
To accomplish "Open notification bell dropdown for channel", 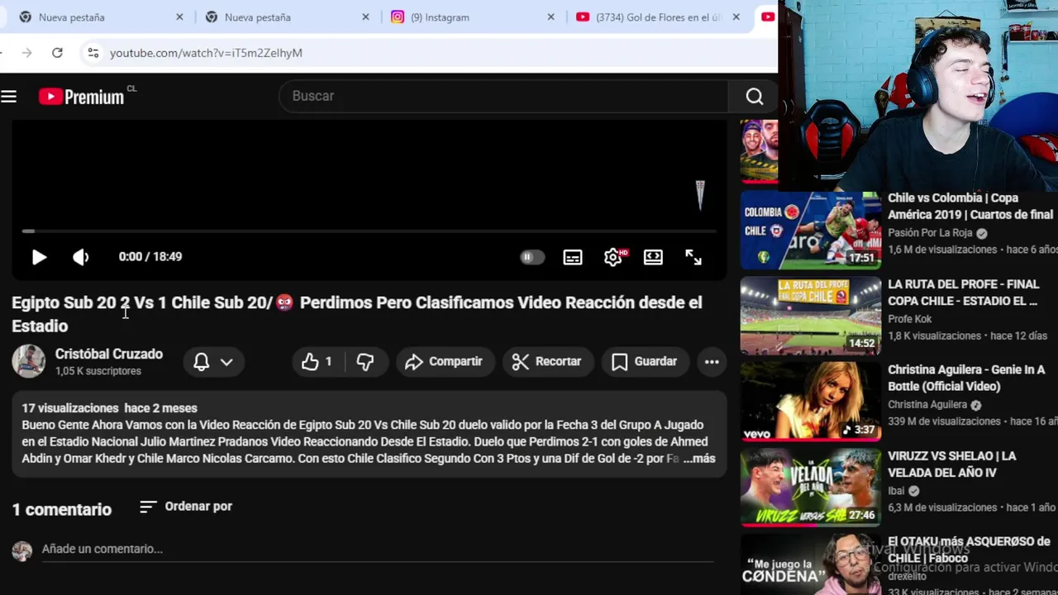I will click(213, 362).
